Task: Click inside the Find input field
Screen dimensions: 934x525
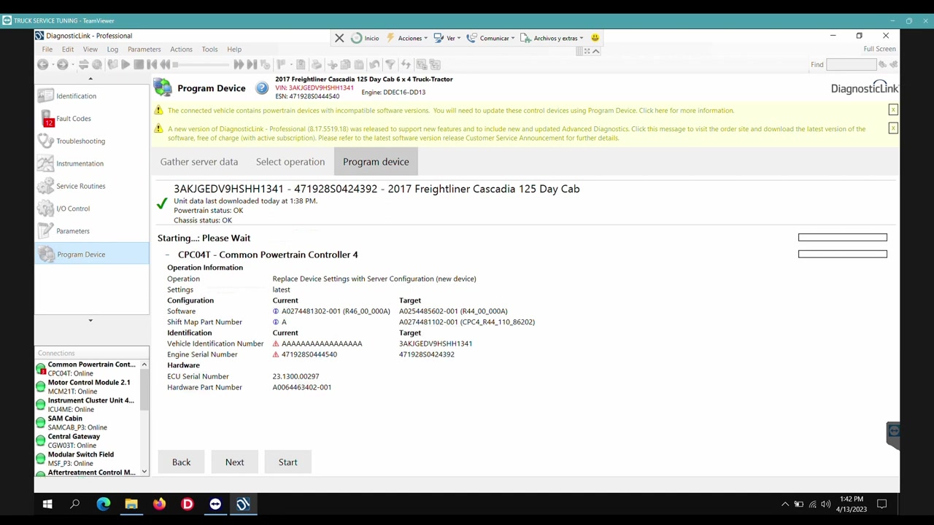Action: click(x=851, y=65)
